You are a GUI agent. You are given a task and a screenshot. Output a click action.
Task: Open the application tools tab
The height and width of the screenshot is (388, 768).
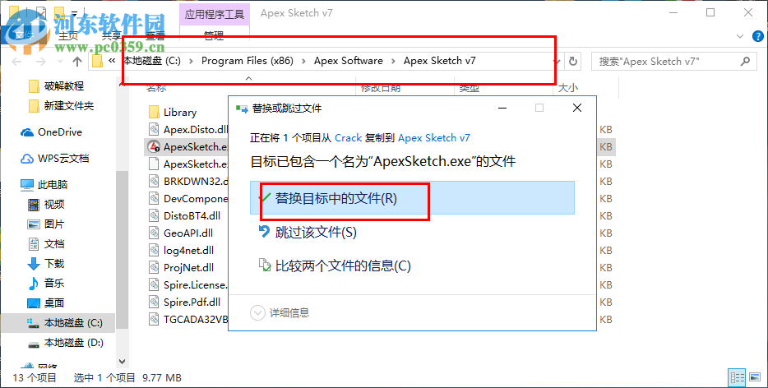point(215,15)
